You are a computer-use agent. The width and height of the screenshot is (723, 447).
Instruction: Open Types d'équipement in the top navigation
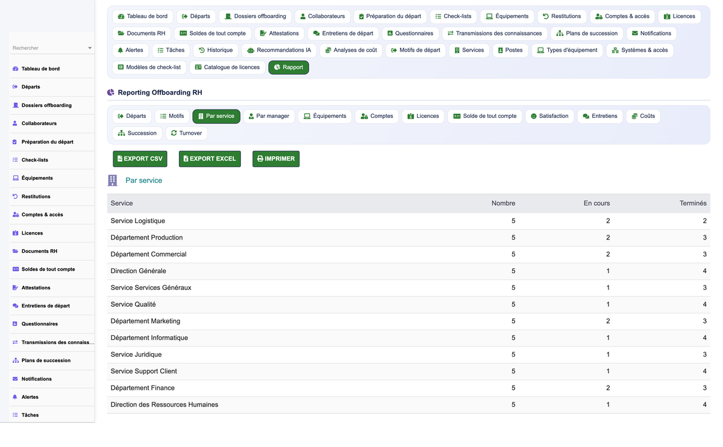[x=568, y=51]
